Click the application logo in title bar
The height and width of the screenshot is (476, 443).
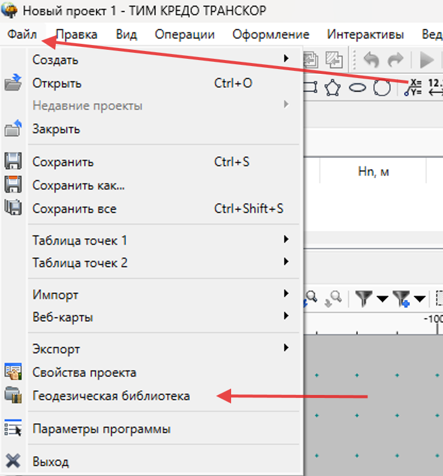point(9,10)
